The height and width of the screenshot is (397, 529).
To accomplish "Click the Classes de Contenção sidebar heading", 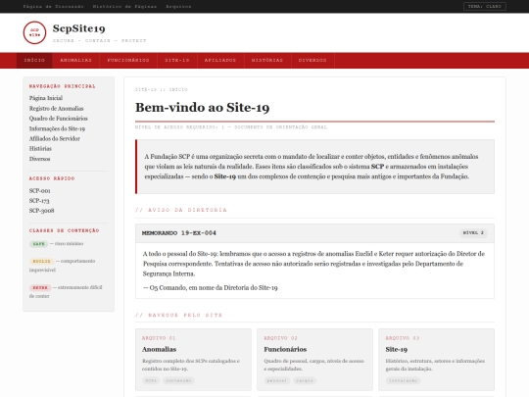I will point(64,230).
